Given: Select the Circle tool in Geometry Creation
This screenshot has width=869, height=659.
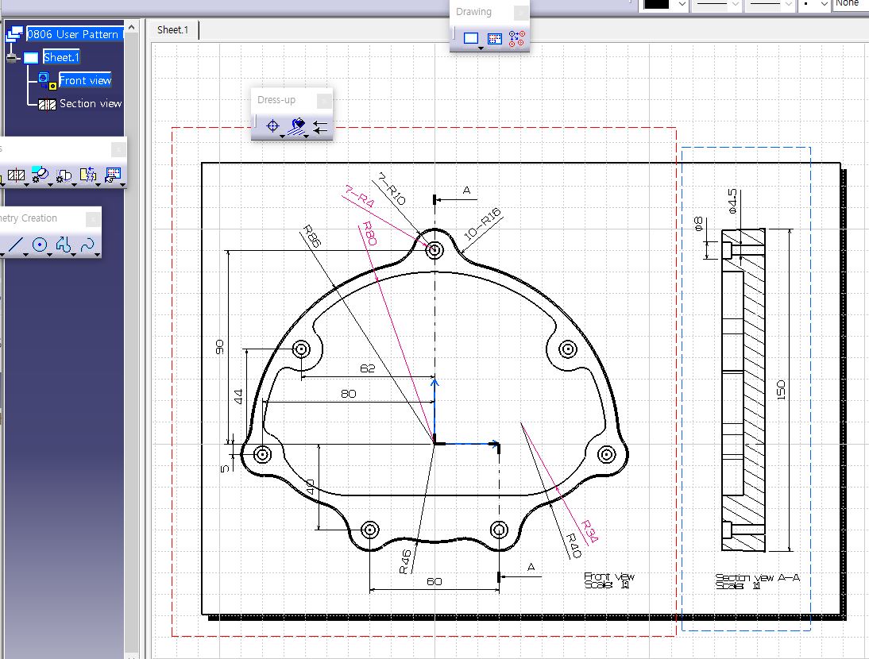Looking at the screenshot, I should pos(40,245).
